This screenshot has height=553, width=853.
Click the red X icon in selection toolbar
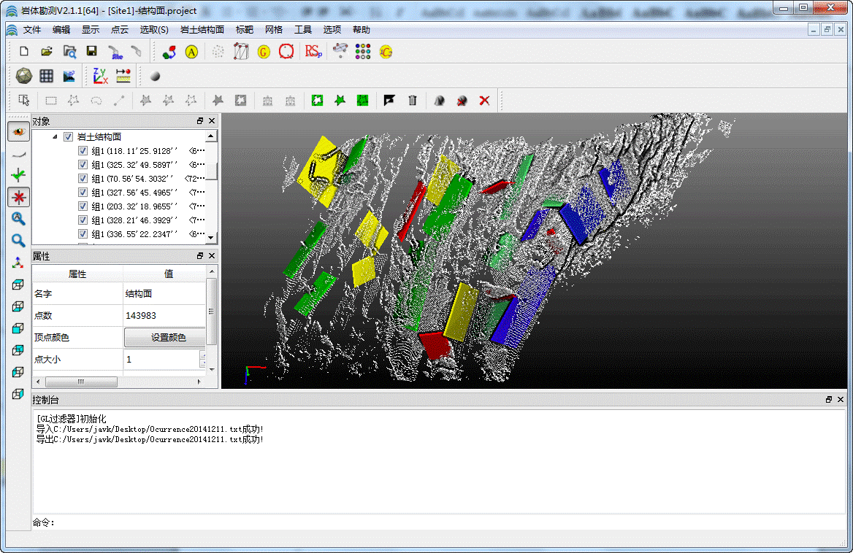484,101
